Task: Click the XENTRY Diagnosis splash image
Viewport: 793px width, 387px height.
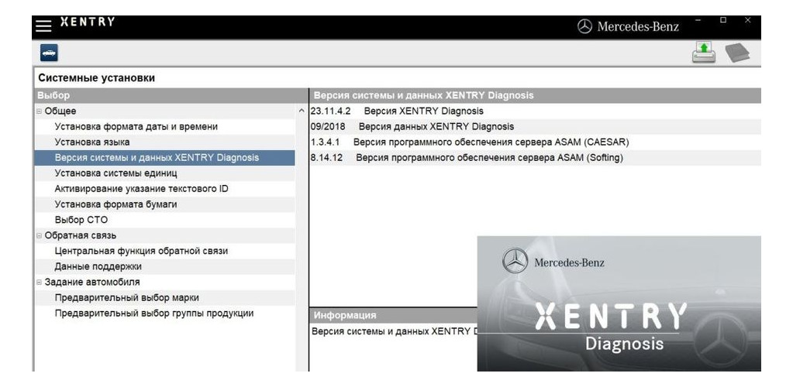Action: coord(619,303)
